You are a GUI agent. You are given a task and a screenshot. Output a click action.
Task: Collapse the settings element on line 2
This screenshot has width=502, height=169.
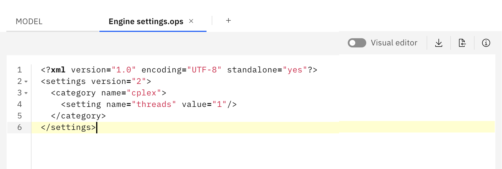tap(26, 82)
